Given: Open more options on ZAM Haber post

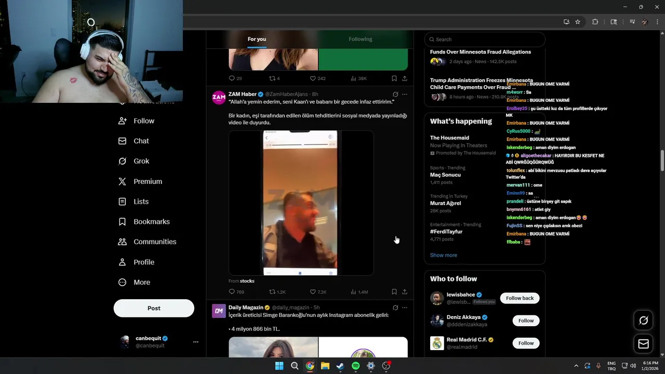Looking at the screenshot, I should pos(405,94).
